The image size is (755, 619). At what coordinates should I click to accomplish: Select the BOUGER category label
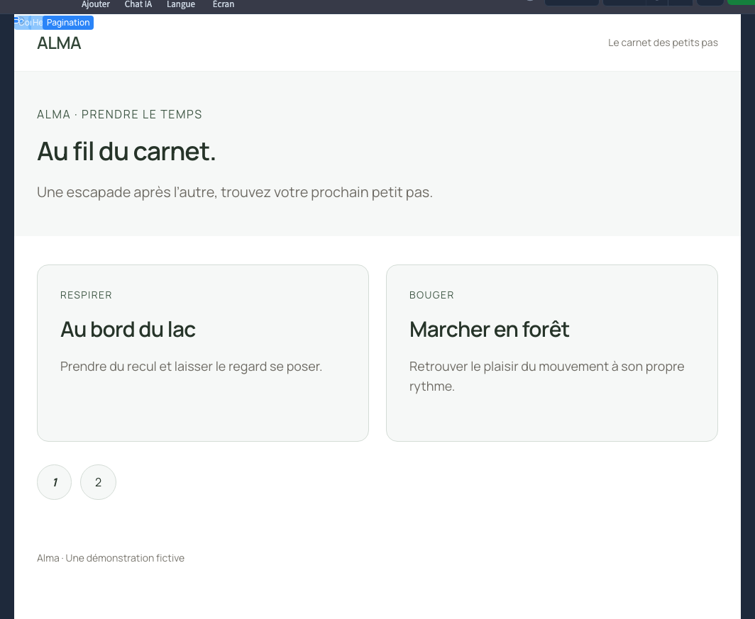point(431,295)
